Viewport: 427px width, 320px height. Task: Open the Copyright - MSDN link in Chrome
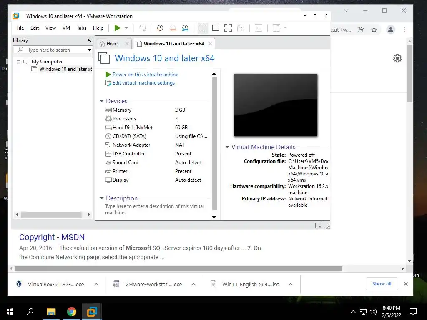coord(52,237)
